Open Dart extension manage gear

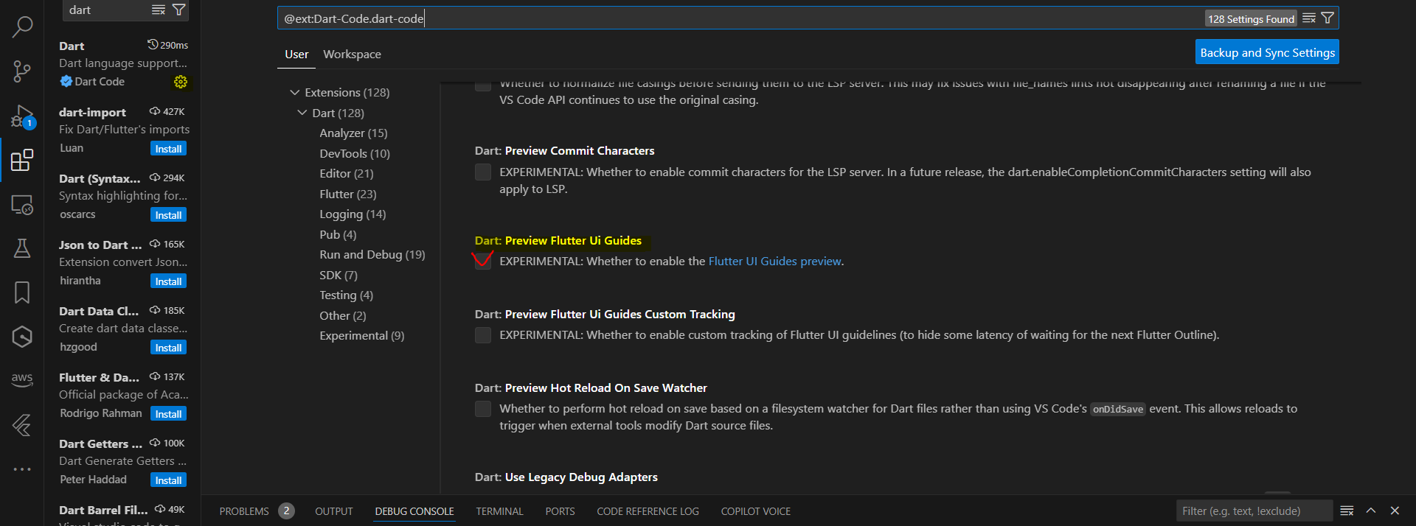point(181,82)
